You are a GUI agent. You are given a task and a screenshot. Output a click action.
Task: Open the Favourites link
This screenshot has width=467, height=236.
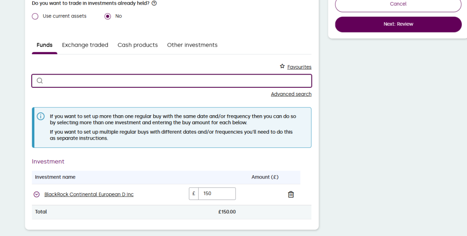click(x=299, y=67)
